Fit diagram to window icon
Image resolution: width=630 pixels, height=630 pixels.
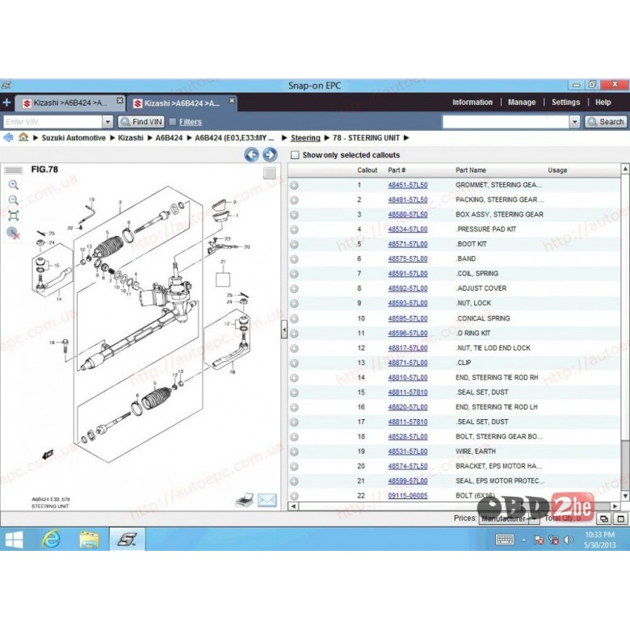coord(13,216)
